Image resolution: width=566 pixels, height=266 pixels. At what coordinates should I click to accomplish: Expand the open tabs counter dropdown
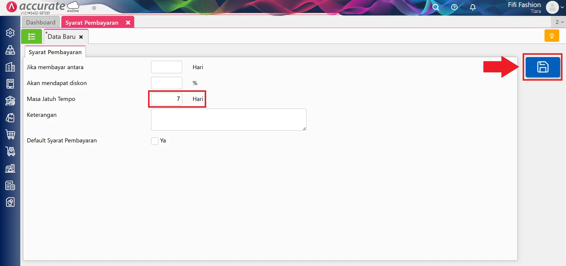click(x=559, y=22)
